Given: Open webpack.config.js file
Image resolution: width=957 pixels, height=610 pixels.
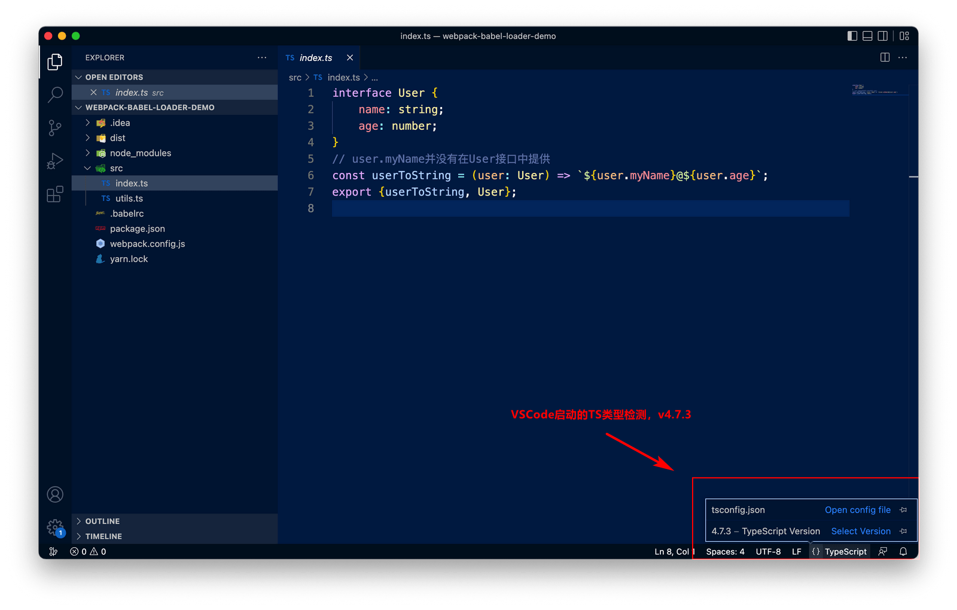Looking at the screenshot, I should (x=175, y=244).
